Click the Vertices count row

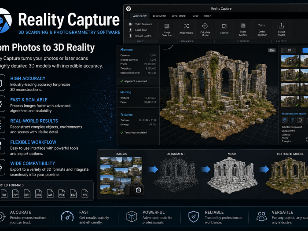(x=138, y=98)
